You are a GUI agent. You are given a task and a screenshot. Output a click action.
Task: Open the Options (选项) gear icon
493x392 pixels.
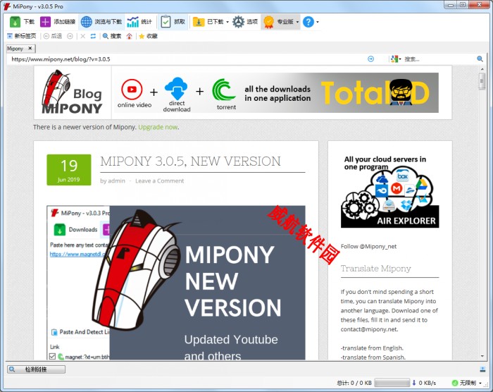(x=238, y=22)
